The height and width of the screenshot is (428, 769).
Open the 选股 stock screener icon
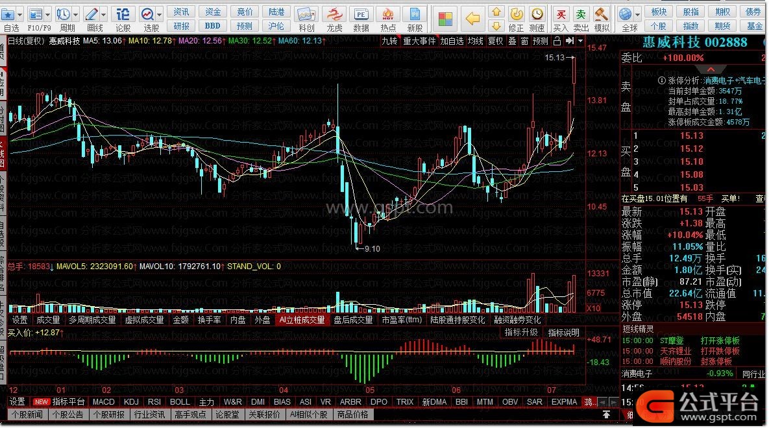pos(147,14)
